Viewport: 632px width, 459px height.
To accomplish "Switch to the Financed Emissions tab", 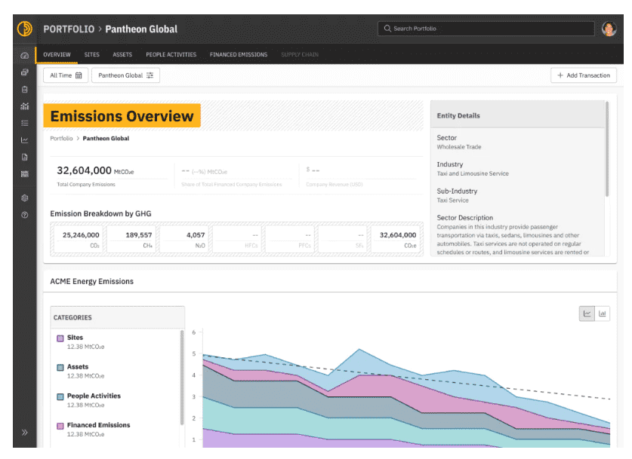I will pyautogui.click(x=238, y=55).
